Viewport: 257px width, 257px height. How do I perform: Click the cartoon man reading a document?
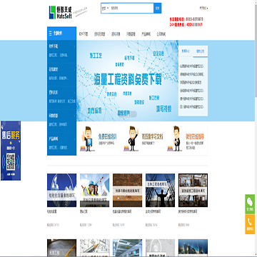point(175,138)
